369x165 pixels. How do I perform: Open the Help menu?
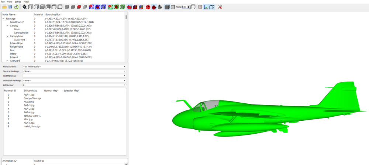coord(26,1)
